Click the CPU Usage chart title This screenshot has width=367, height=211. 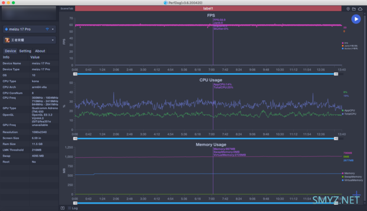(211, 80)
